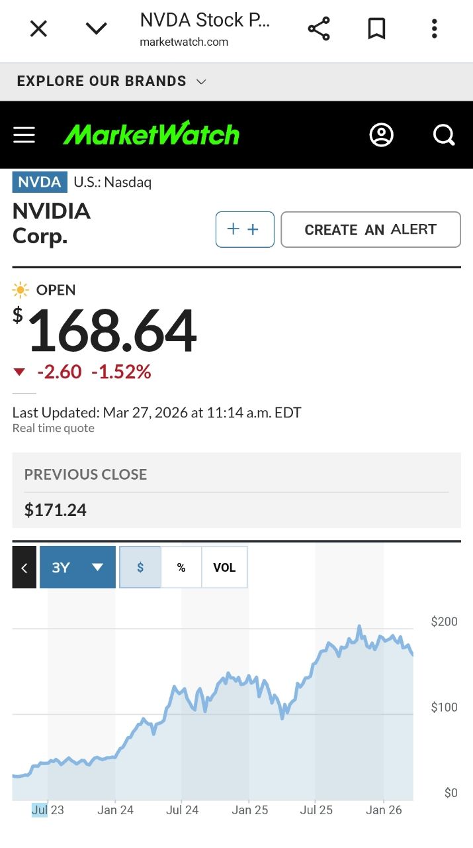This screenshot has width=473, height=848.
Task: Expand the Explore Our Brands dropdown
Action: coord(112,81)
